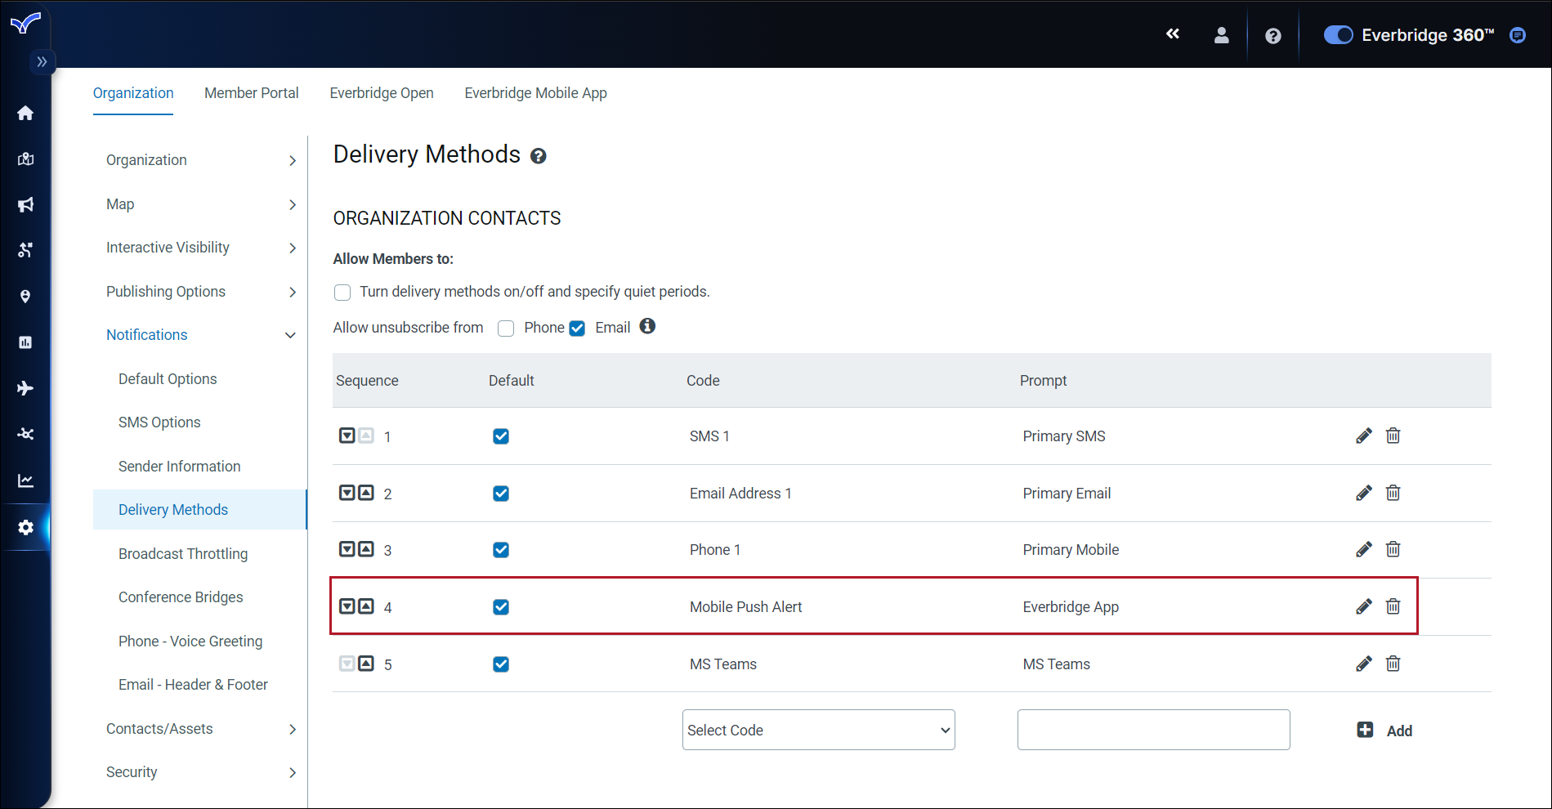
Task: Uncheck Default for Mobile Push Alert
Action: click(501, 607)
